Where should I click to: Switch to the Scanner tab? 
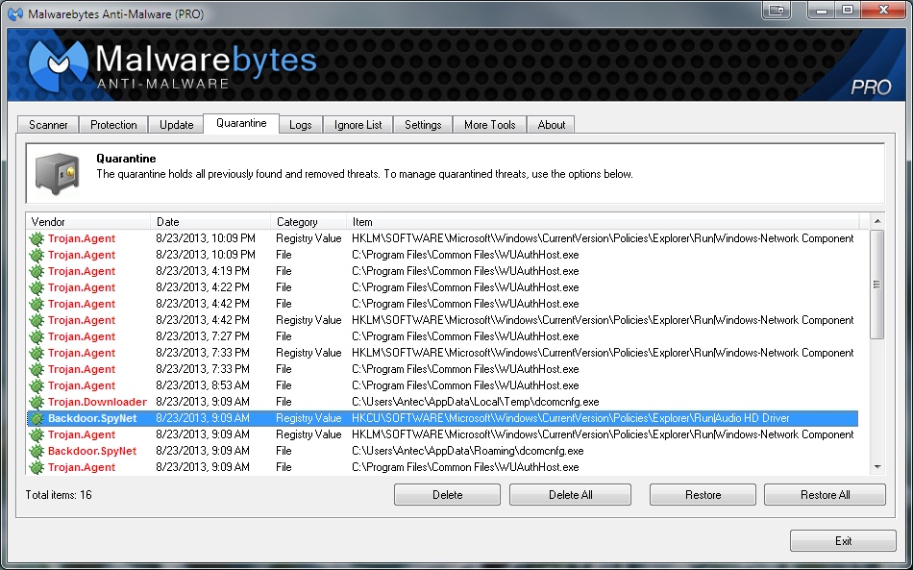[48, 125]
